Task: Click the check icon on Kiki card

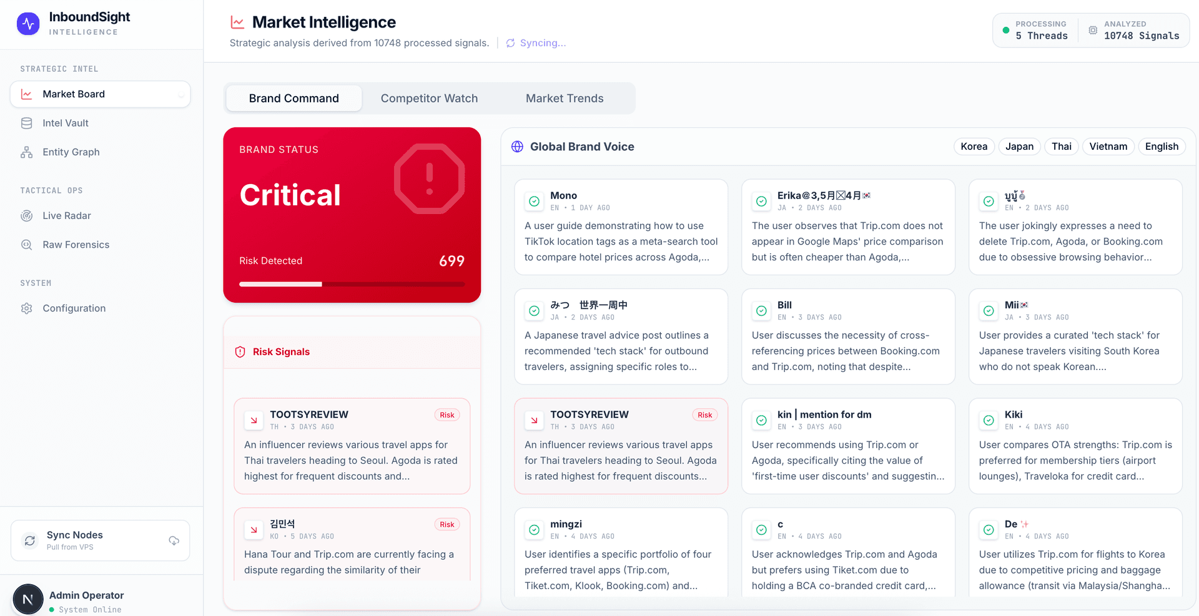Action: click(989, 420)
